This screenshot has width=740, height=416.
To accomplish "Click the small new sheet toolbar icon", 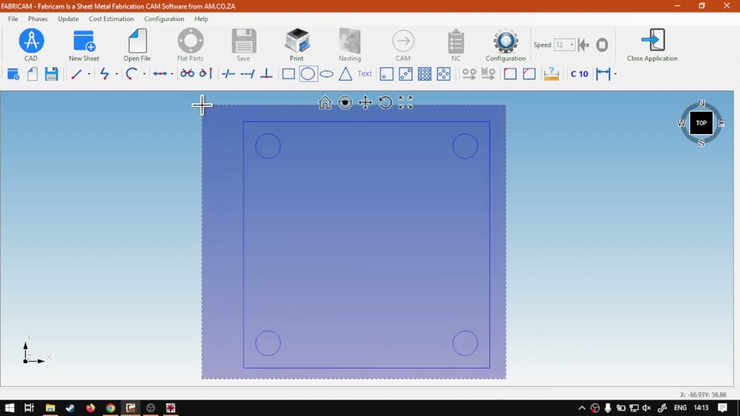I will [13, 74].
